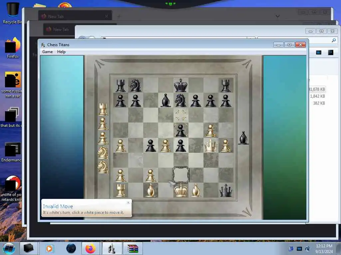Image resolution: width=341 pixels, height=255 pixels.
Task: Click the black pawn on b7
Action: pos(136,101)
